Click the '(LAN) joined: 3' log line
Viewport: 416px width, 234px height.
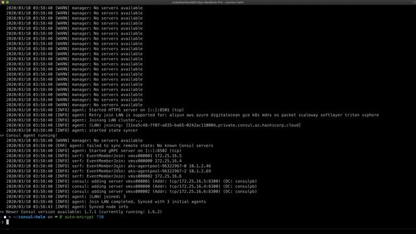click(x=66, y=196)
